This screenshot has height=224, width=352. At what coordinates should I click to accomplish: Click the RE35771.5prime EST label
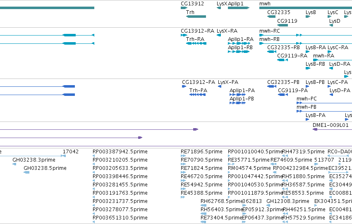[x=249, y=160]
